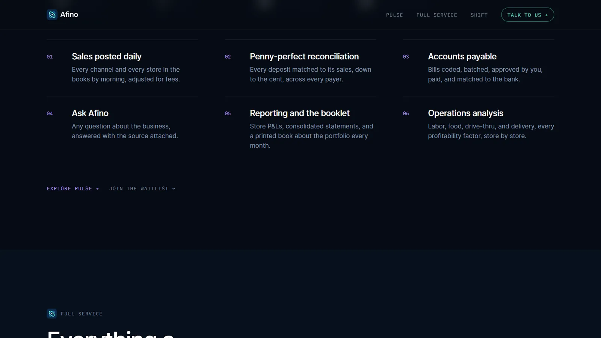This screenshot has height=338, width=601.
Task: Click text 'Bills coded, batched, approved by you,'
Action: pos(485,69)
